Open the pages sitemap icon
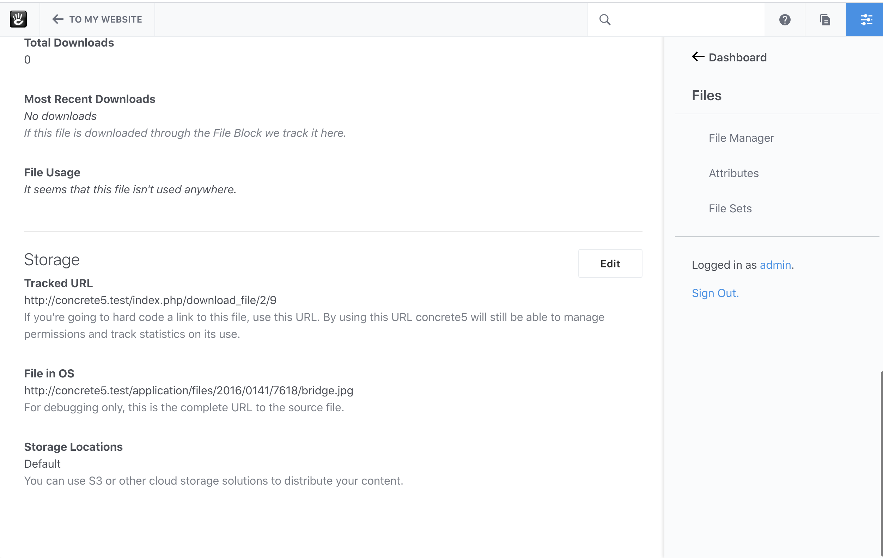 (825, 19)
